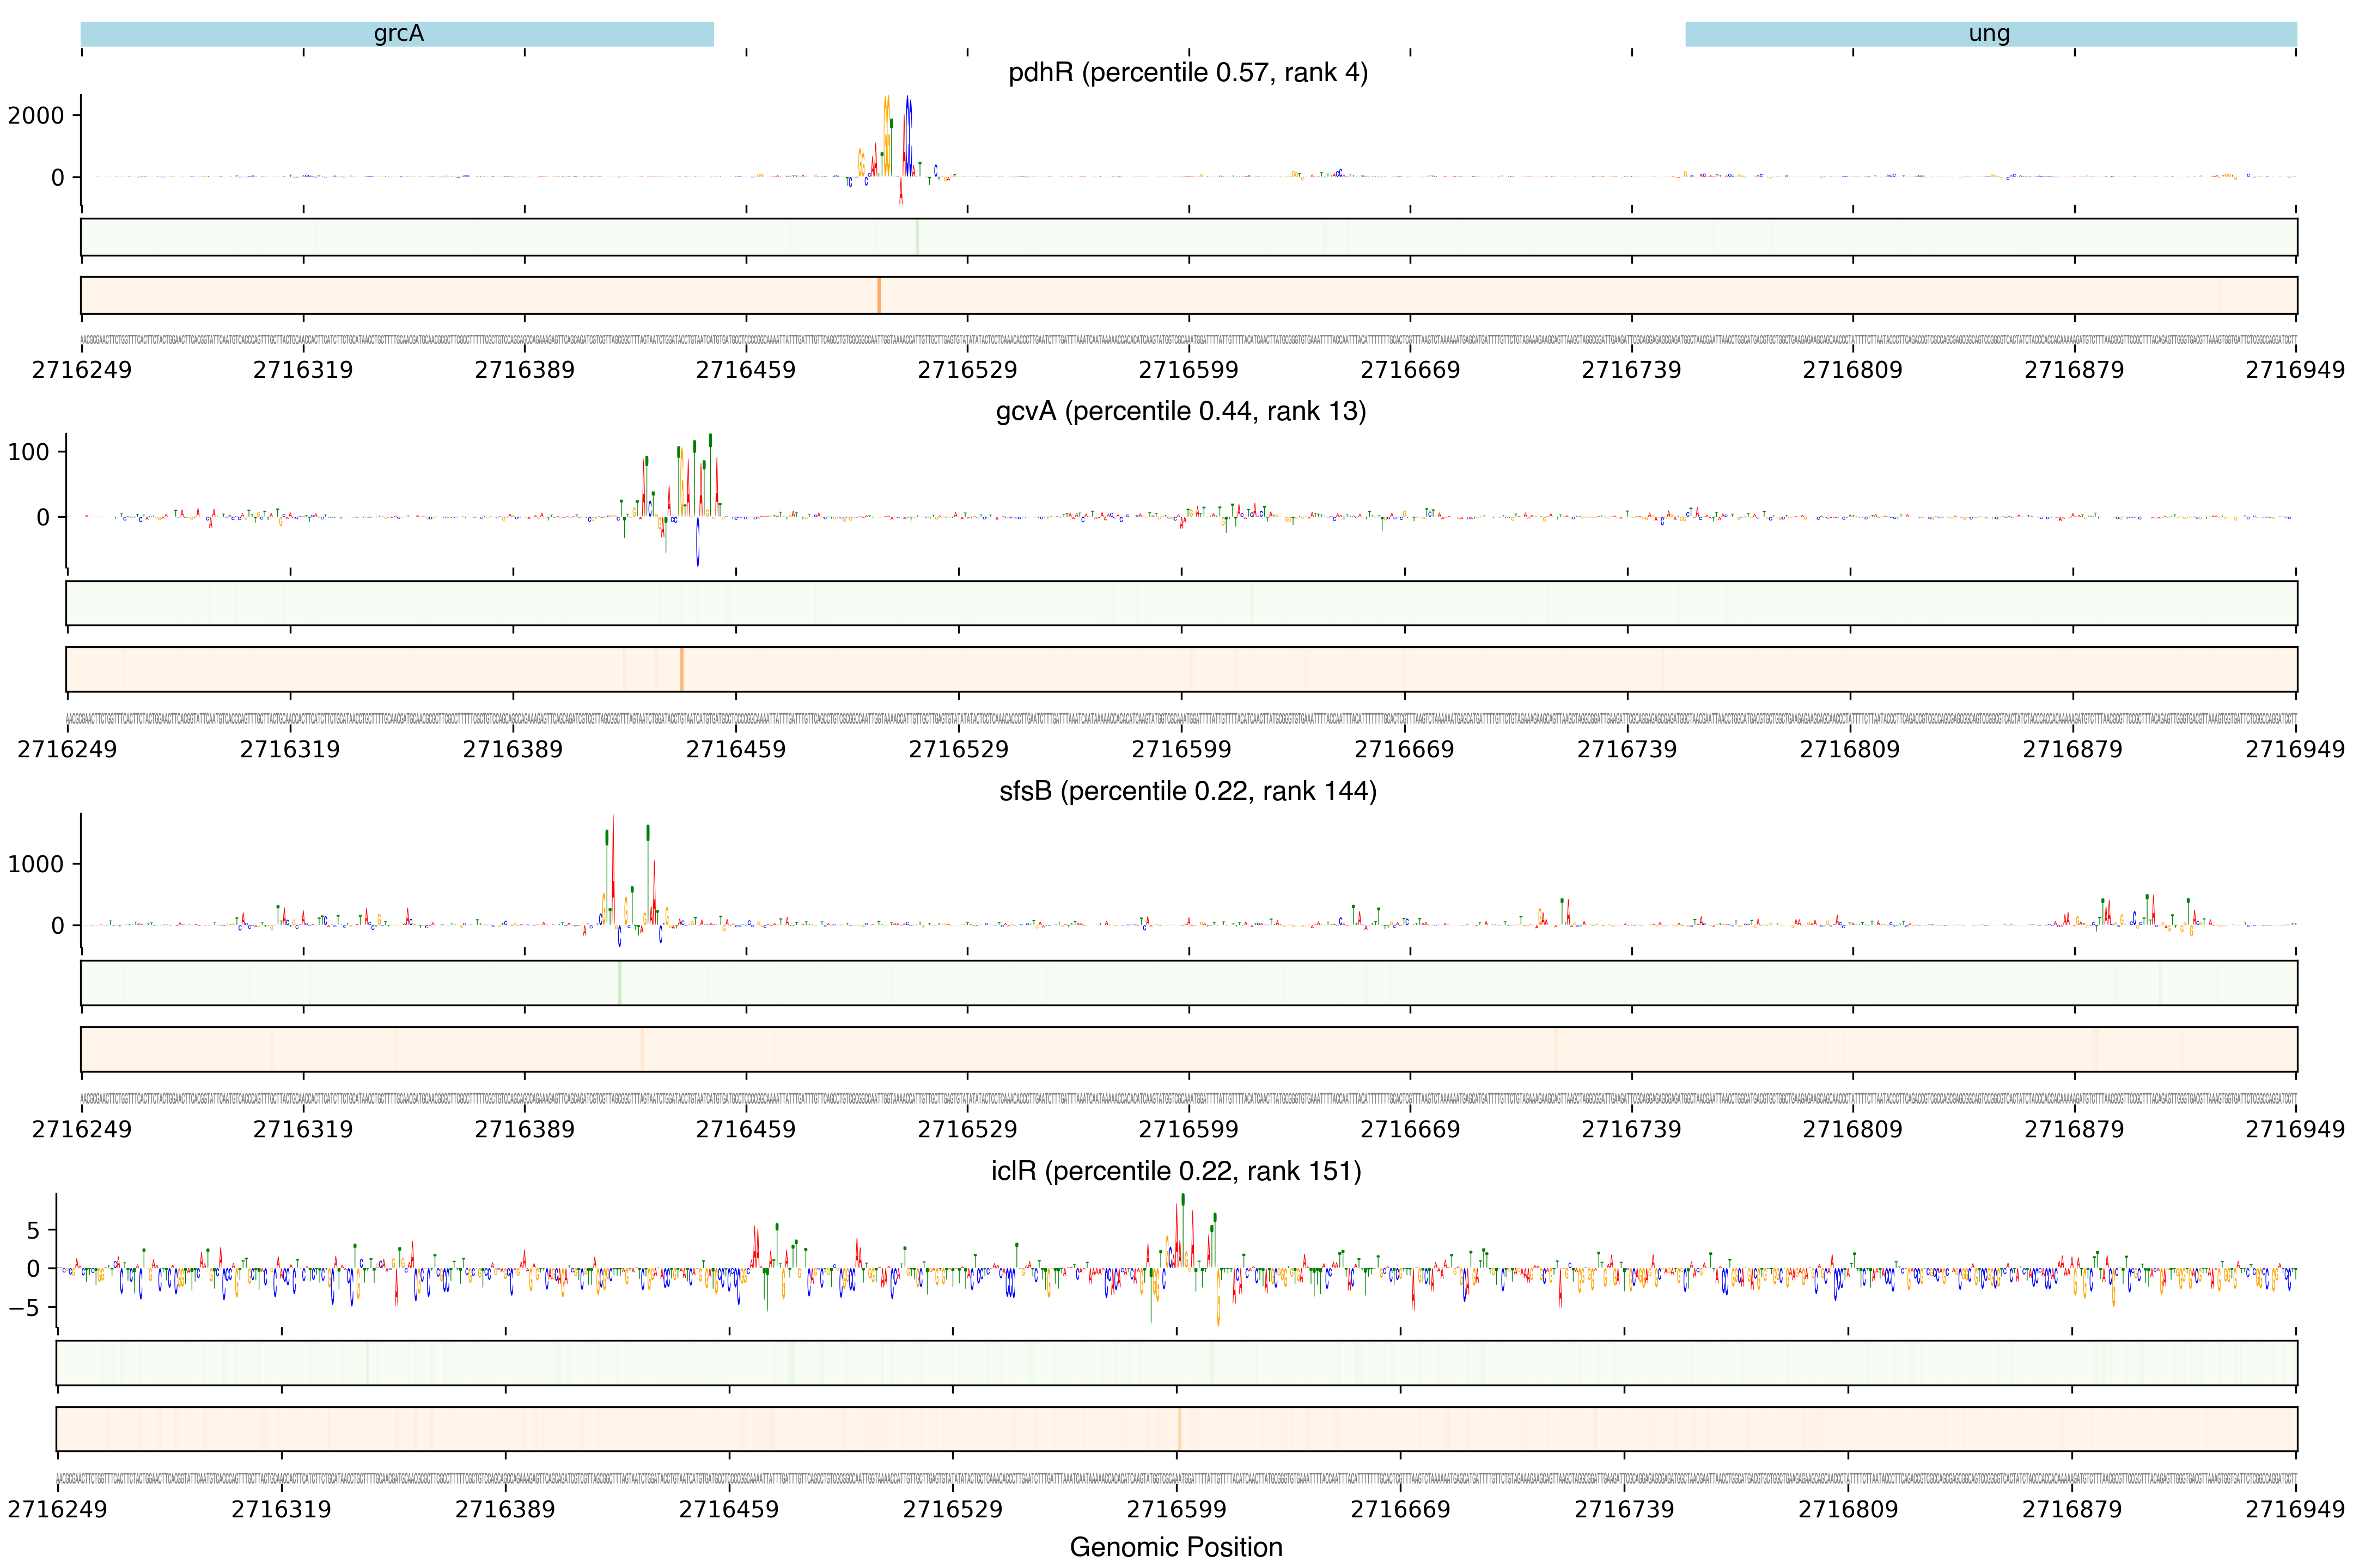Click the green stripe in sfsB heatmap
Screen dimensions: 2353x1568
[619, 983]
